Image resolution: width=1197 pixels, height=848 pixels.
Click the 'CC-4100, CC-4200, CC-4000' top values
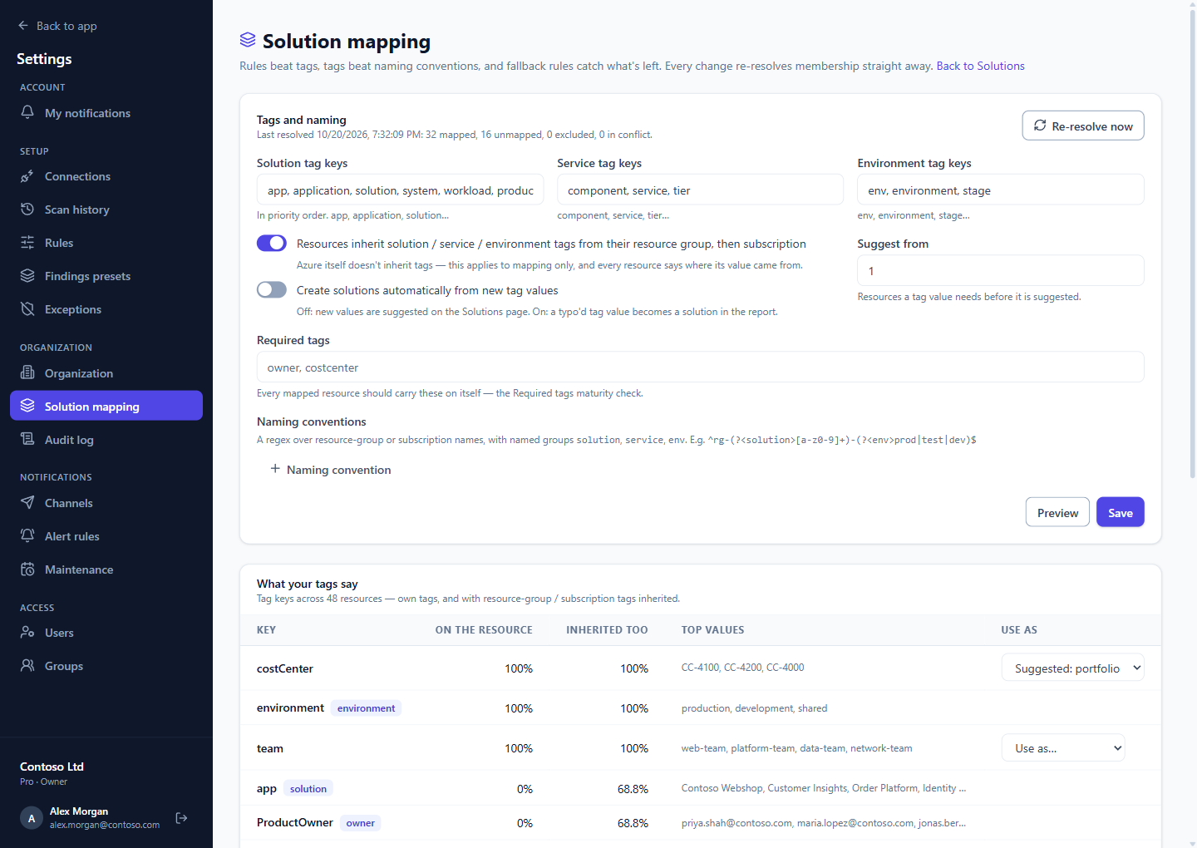pos(743,668)
